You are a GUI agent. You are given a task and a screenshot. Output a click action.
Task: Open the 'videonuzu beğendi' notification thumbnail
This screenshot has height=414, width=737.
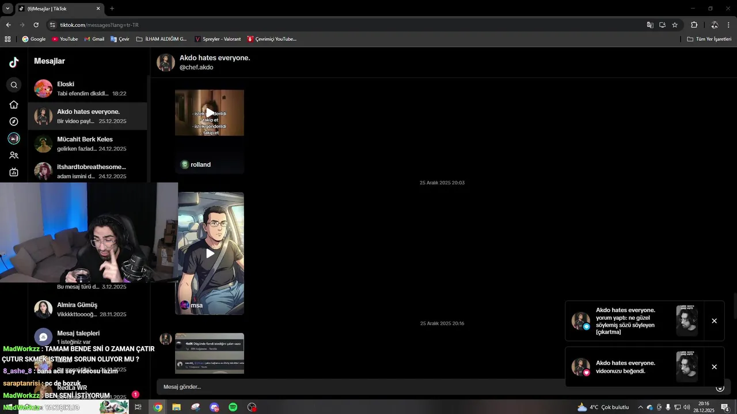click(687, 367)
